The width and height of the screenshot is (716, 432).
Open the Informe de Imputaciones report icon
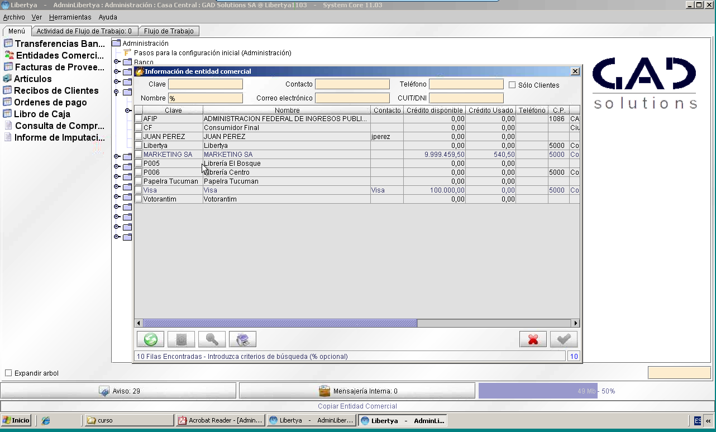[8, 137]
